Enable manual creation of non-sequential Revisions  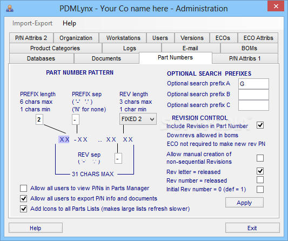click(260, 158)
